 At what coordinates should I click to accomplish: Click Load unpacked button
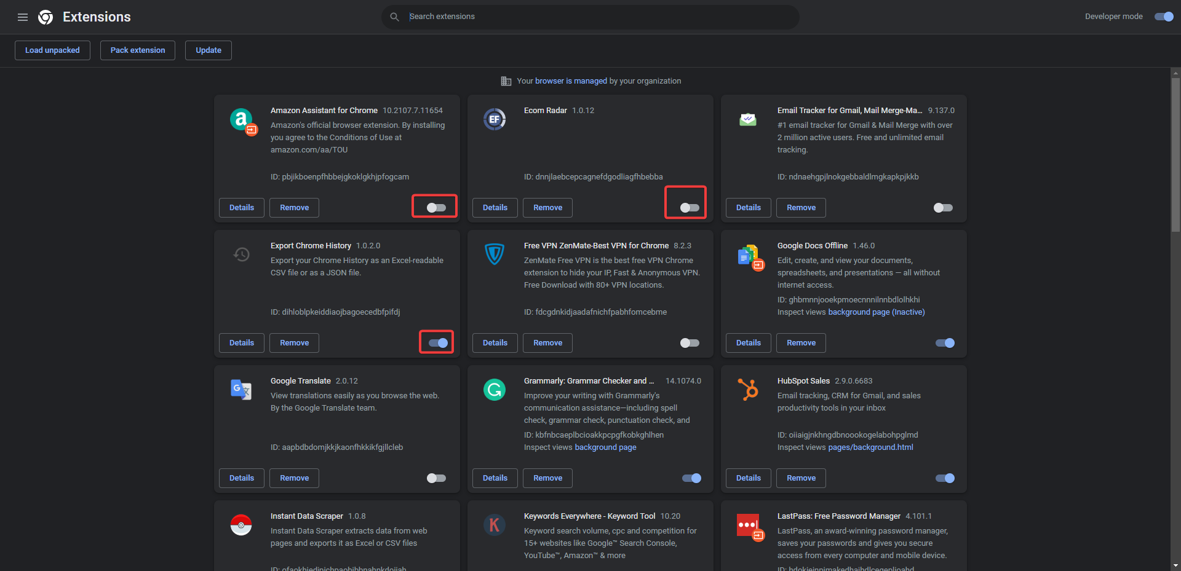click(x=52, y=50)
